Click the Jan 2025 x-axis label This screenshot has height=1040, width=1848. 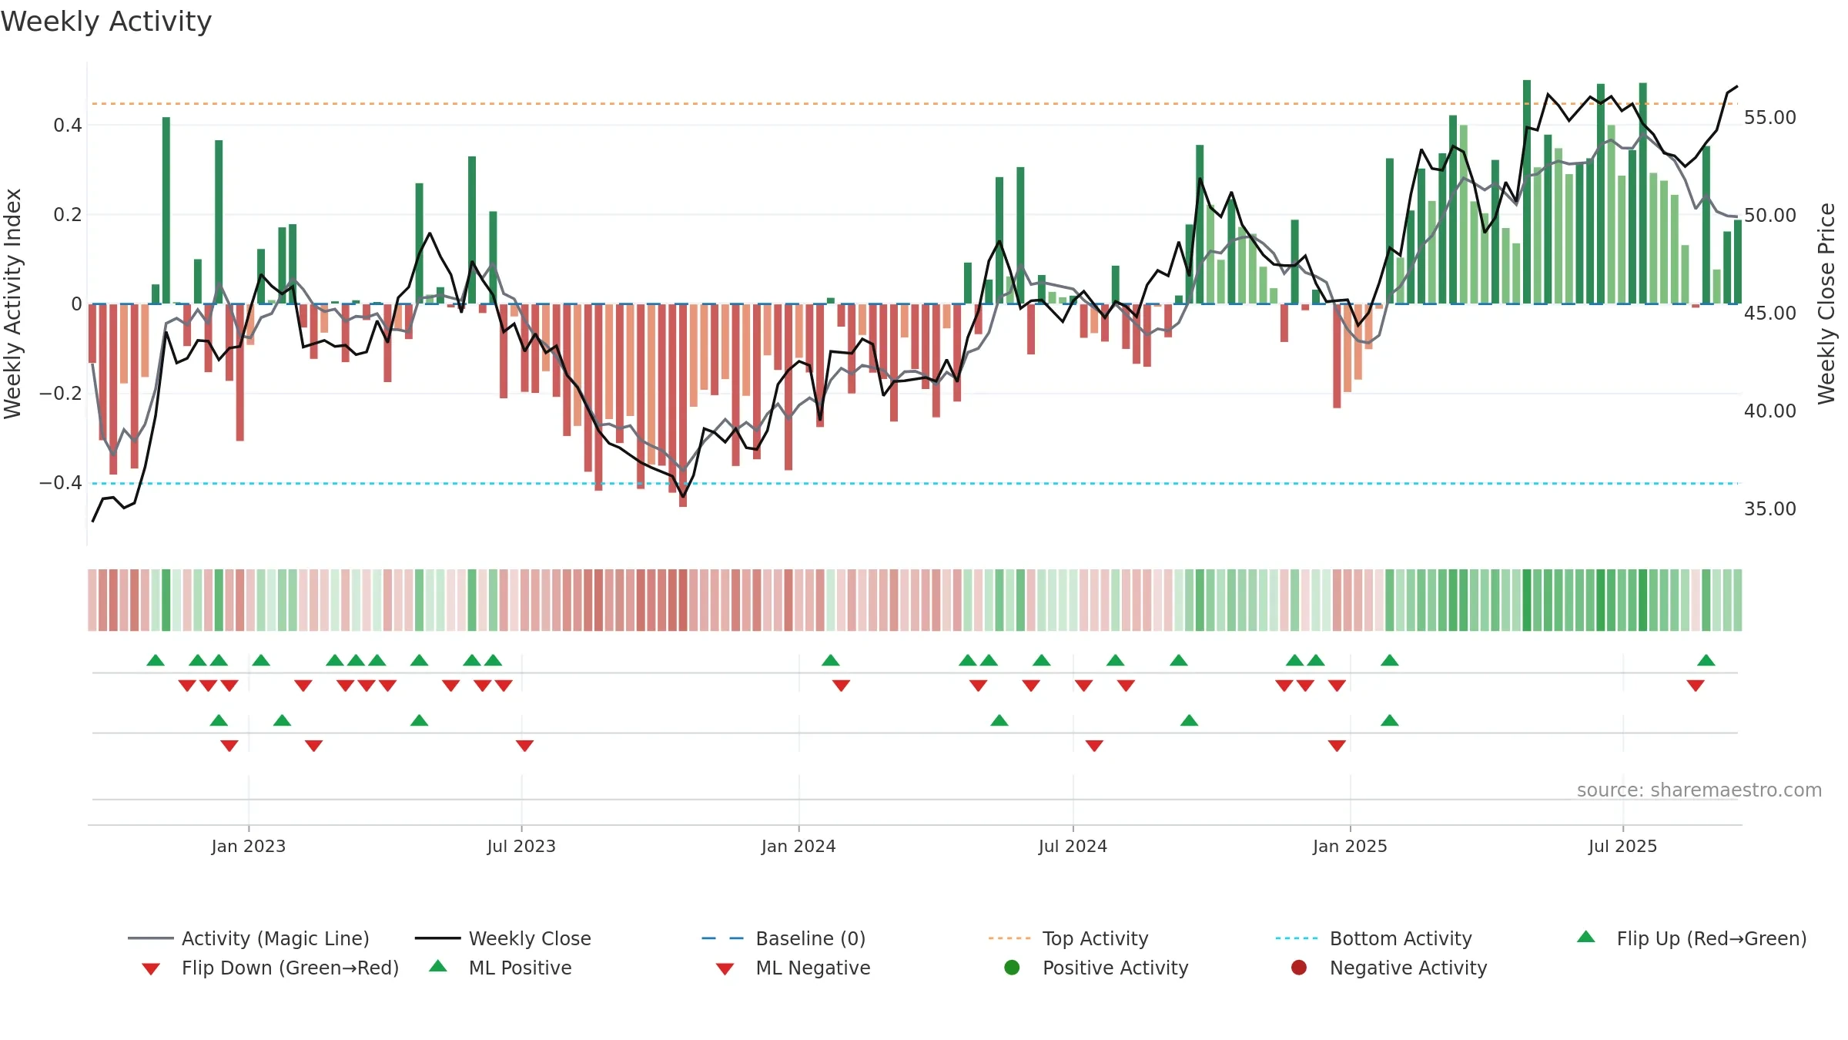(x=1350, y=846)
